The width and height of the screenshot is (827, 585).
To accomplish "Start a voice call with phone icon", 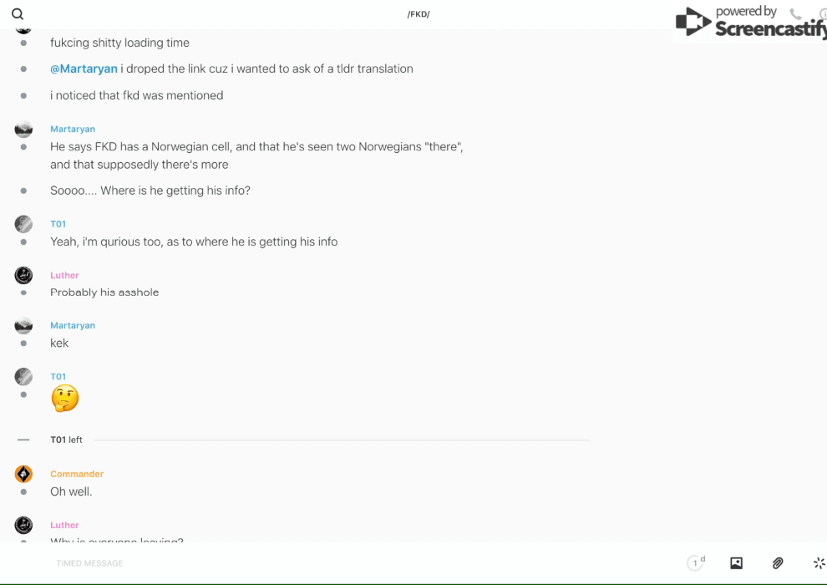I will point(795,14).
